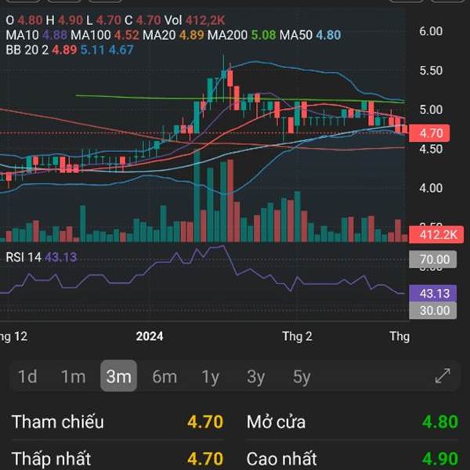470x470 pixels.
Task: Switch to the 1m timeframe
Action: [x=73, y=377]
